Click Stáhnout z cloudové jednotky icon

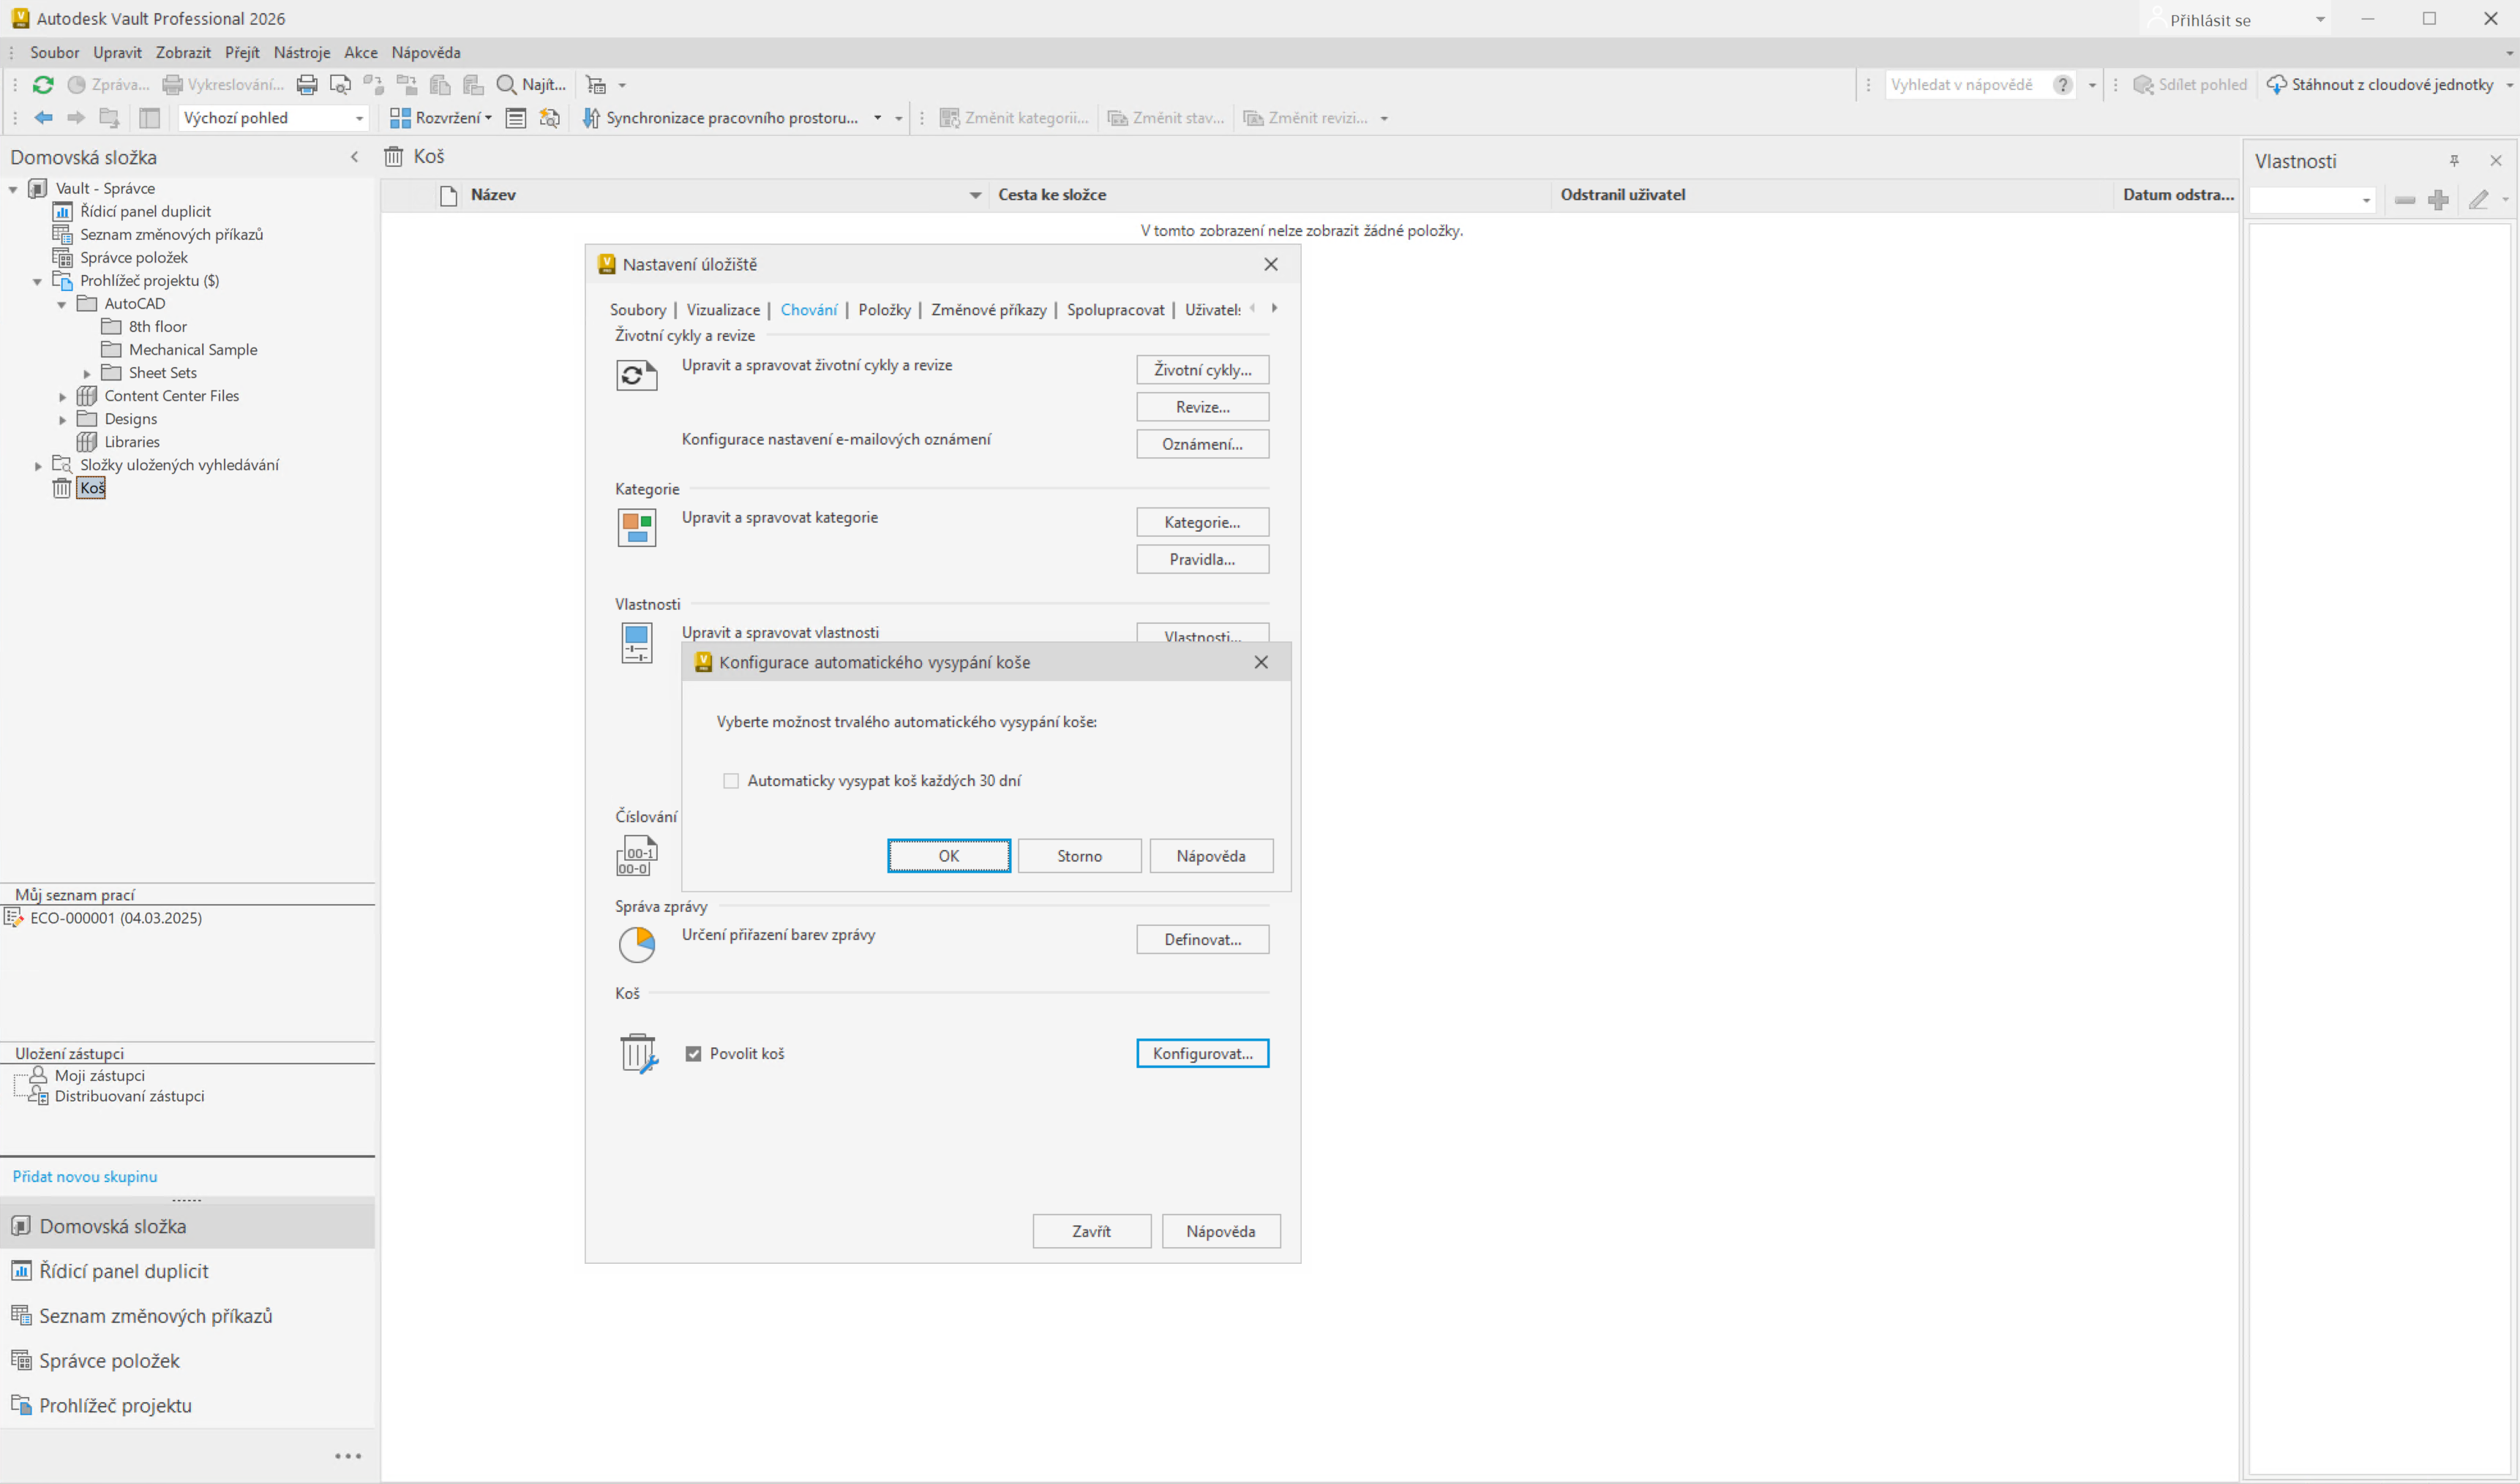tap(2276, 85)
